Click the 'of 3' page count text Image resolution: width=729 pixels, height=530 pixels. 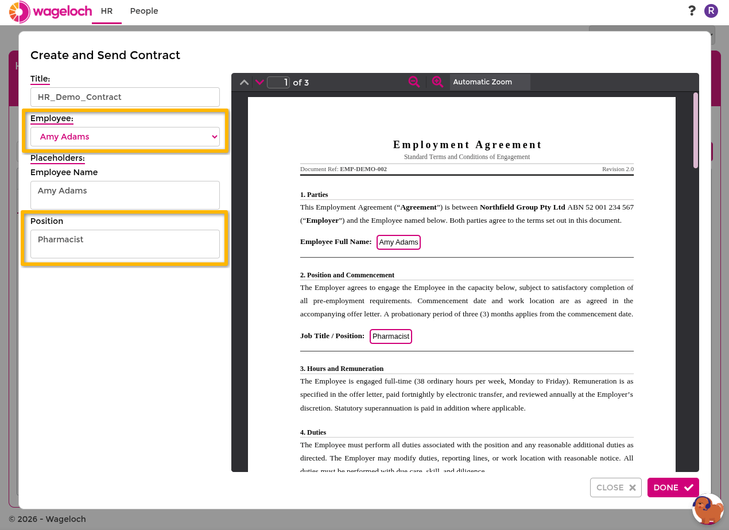click(x=301, y=83)
